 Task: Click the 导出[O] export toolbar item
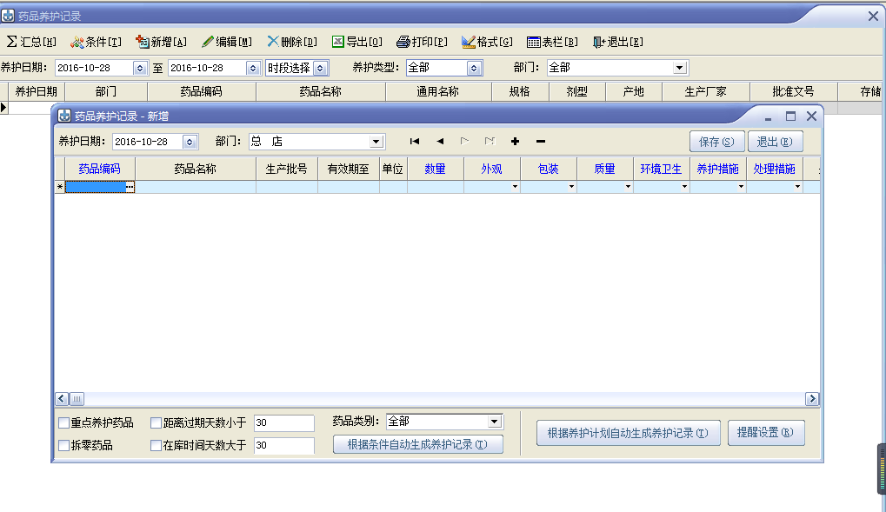point(357,42)
